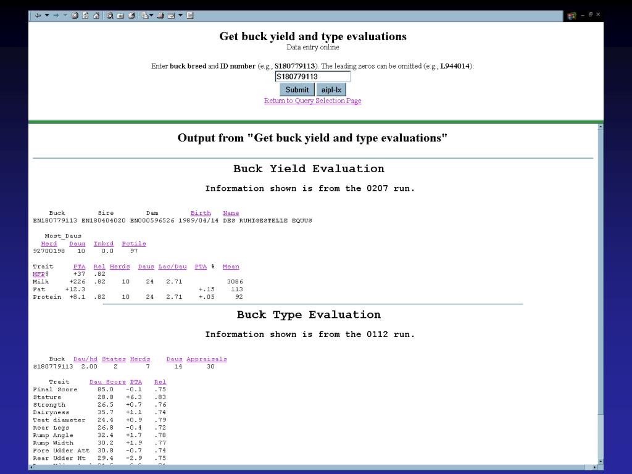
Task: Expand the Edit dropdown arrow
Action: click(181, 15)
